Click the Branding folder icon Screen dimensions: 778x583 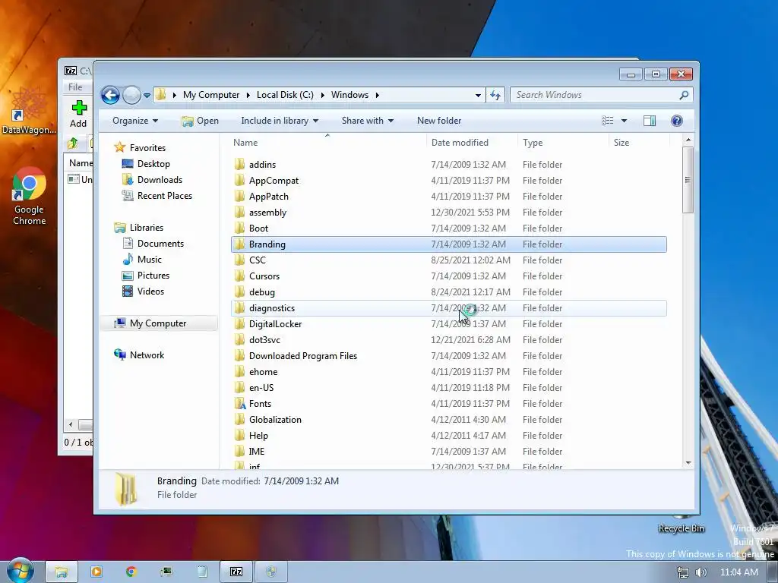tap(239, 244)
